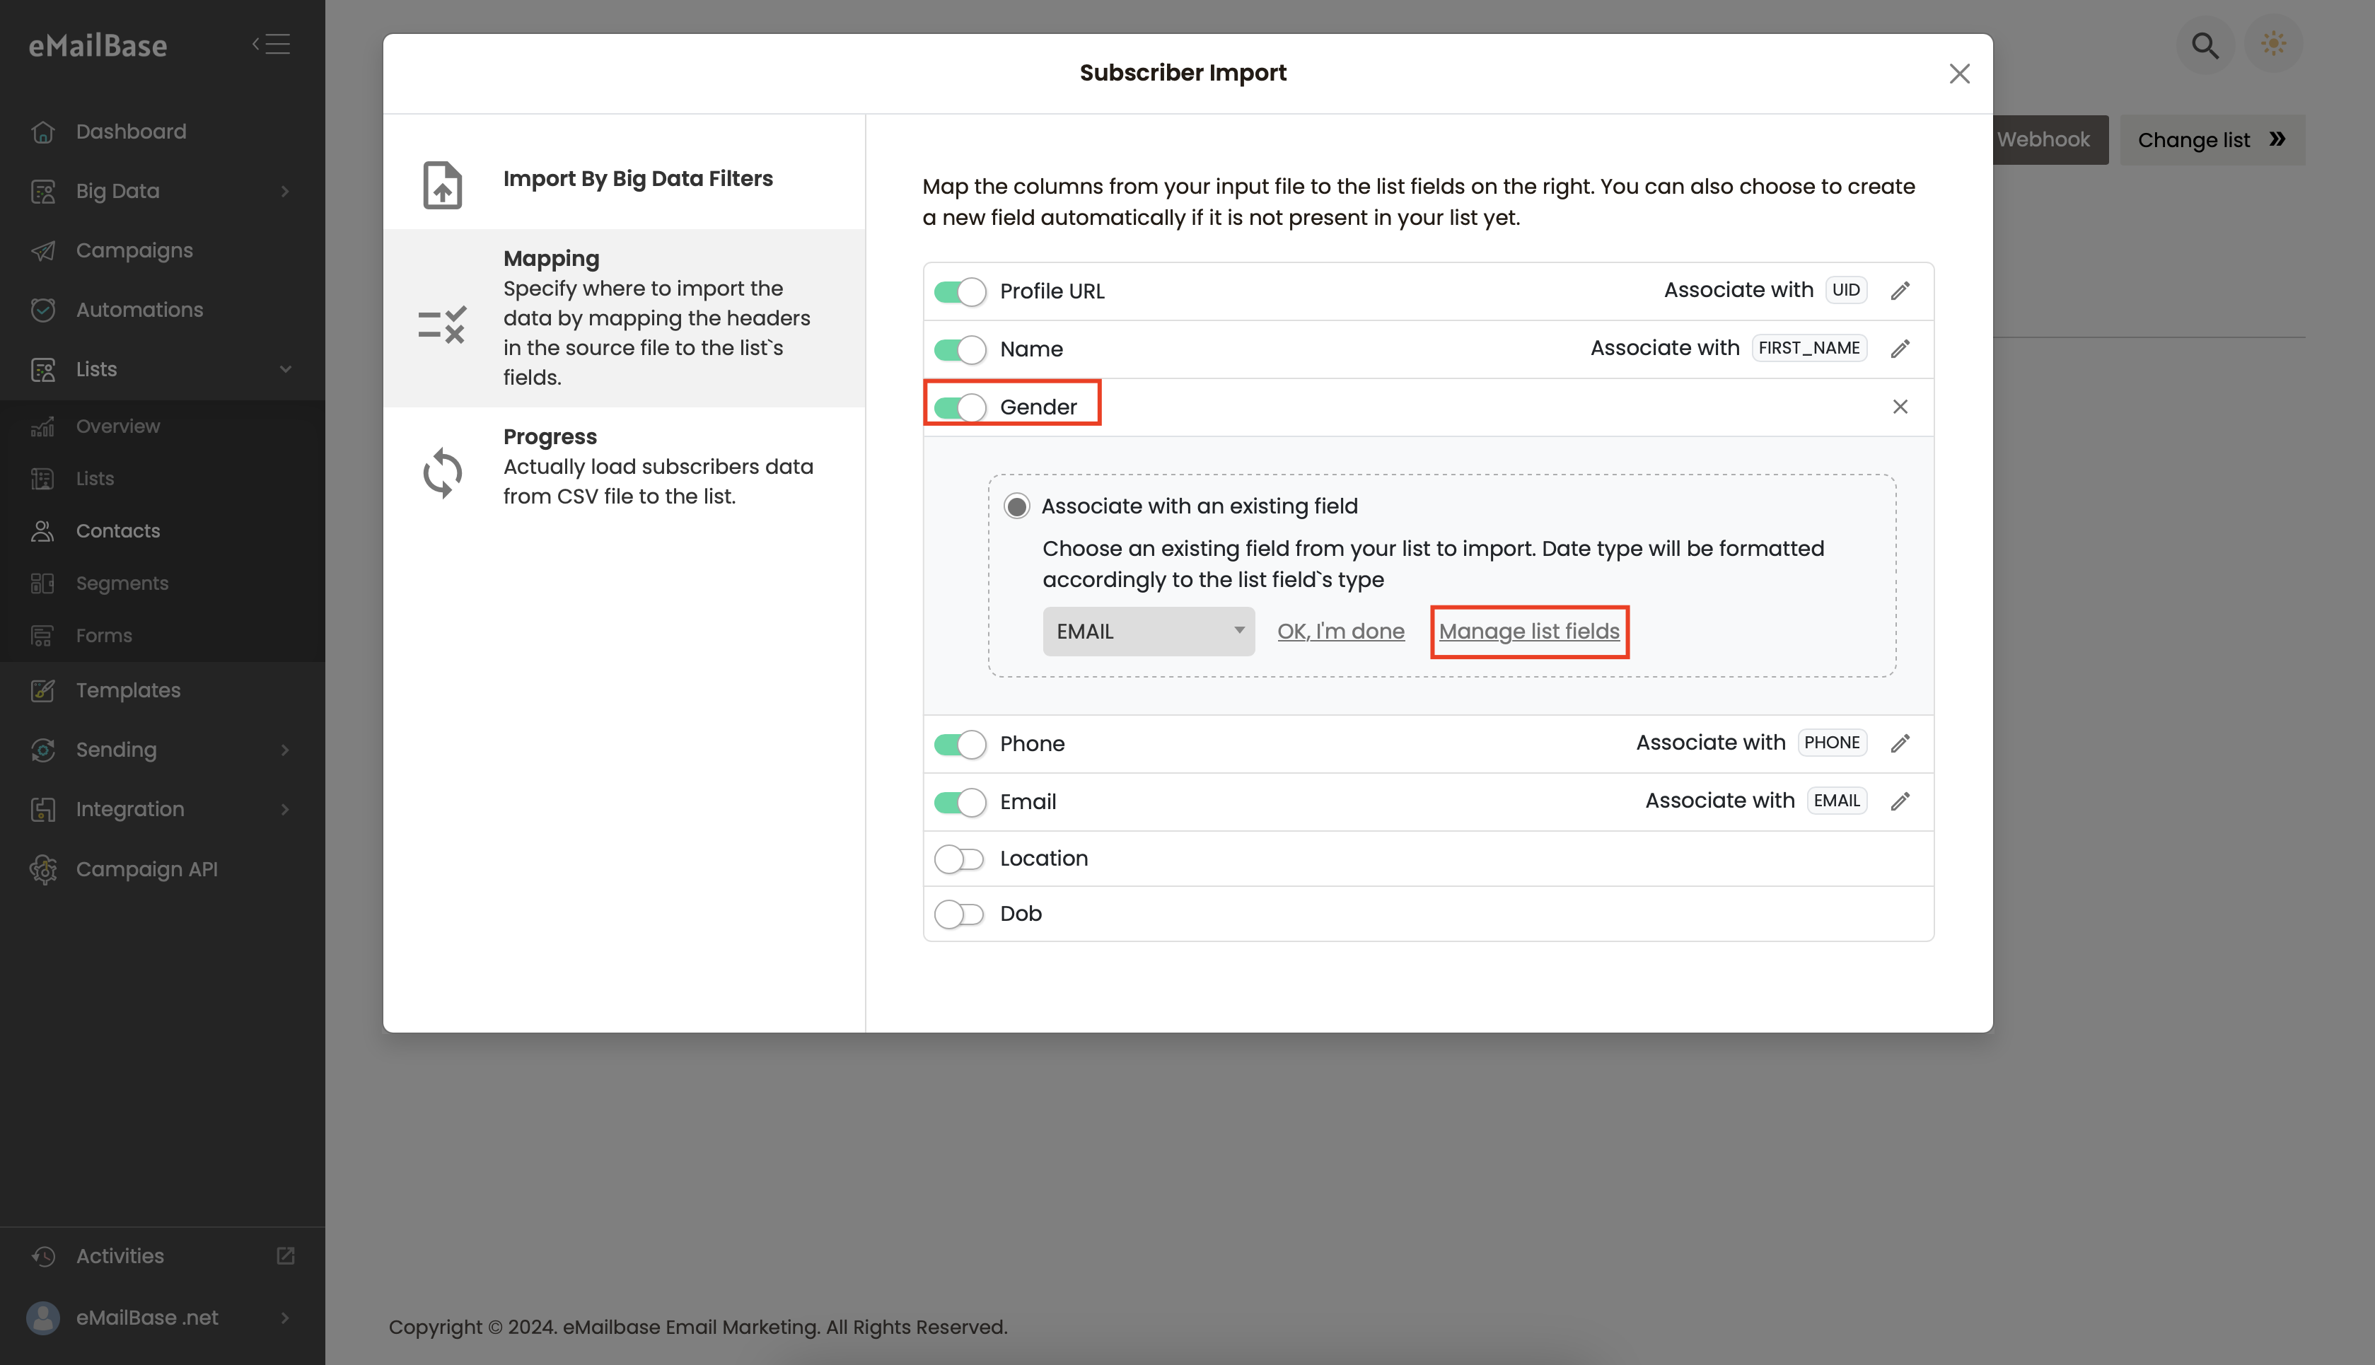The height and width of the screenshot is (1365, 2375).
Task: Toggle light theme sun icon
Action: (x=2274, y=43)
